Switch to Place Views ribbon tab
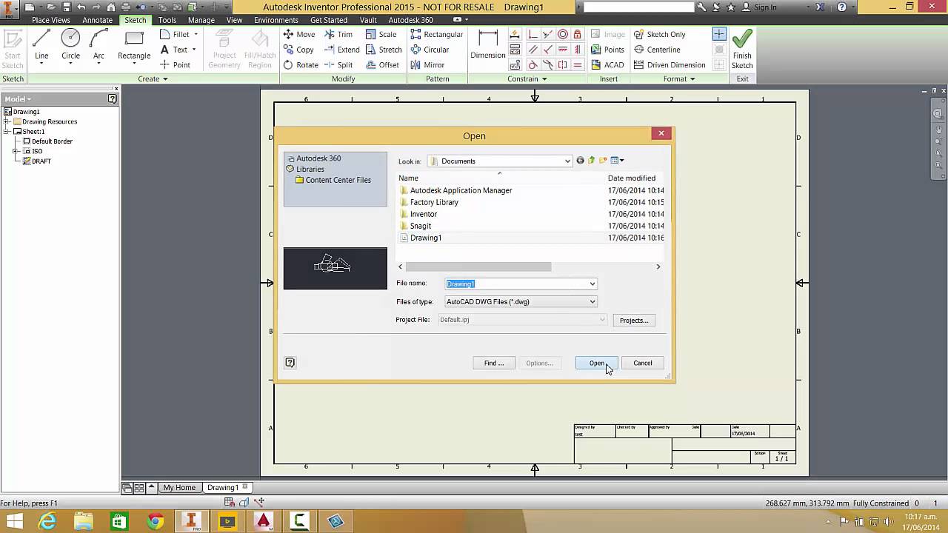948x533 pixels. 51,20
